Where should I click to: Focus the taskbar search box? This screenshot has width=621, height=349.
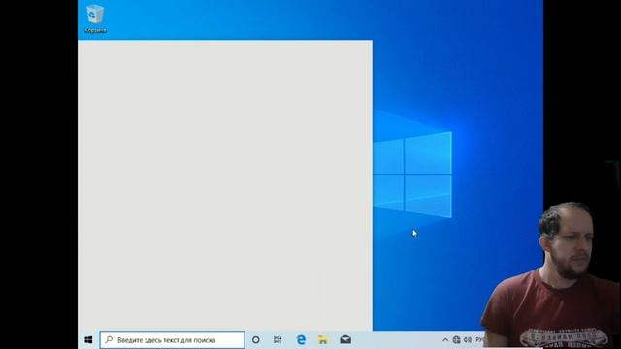[173, 340]
